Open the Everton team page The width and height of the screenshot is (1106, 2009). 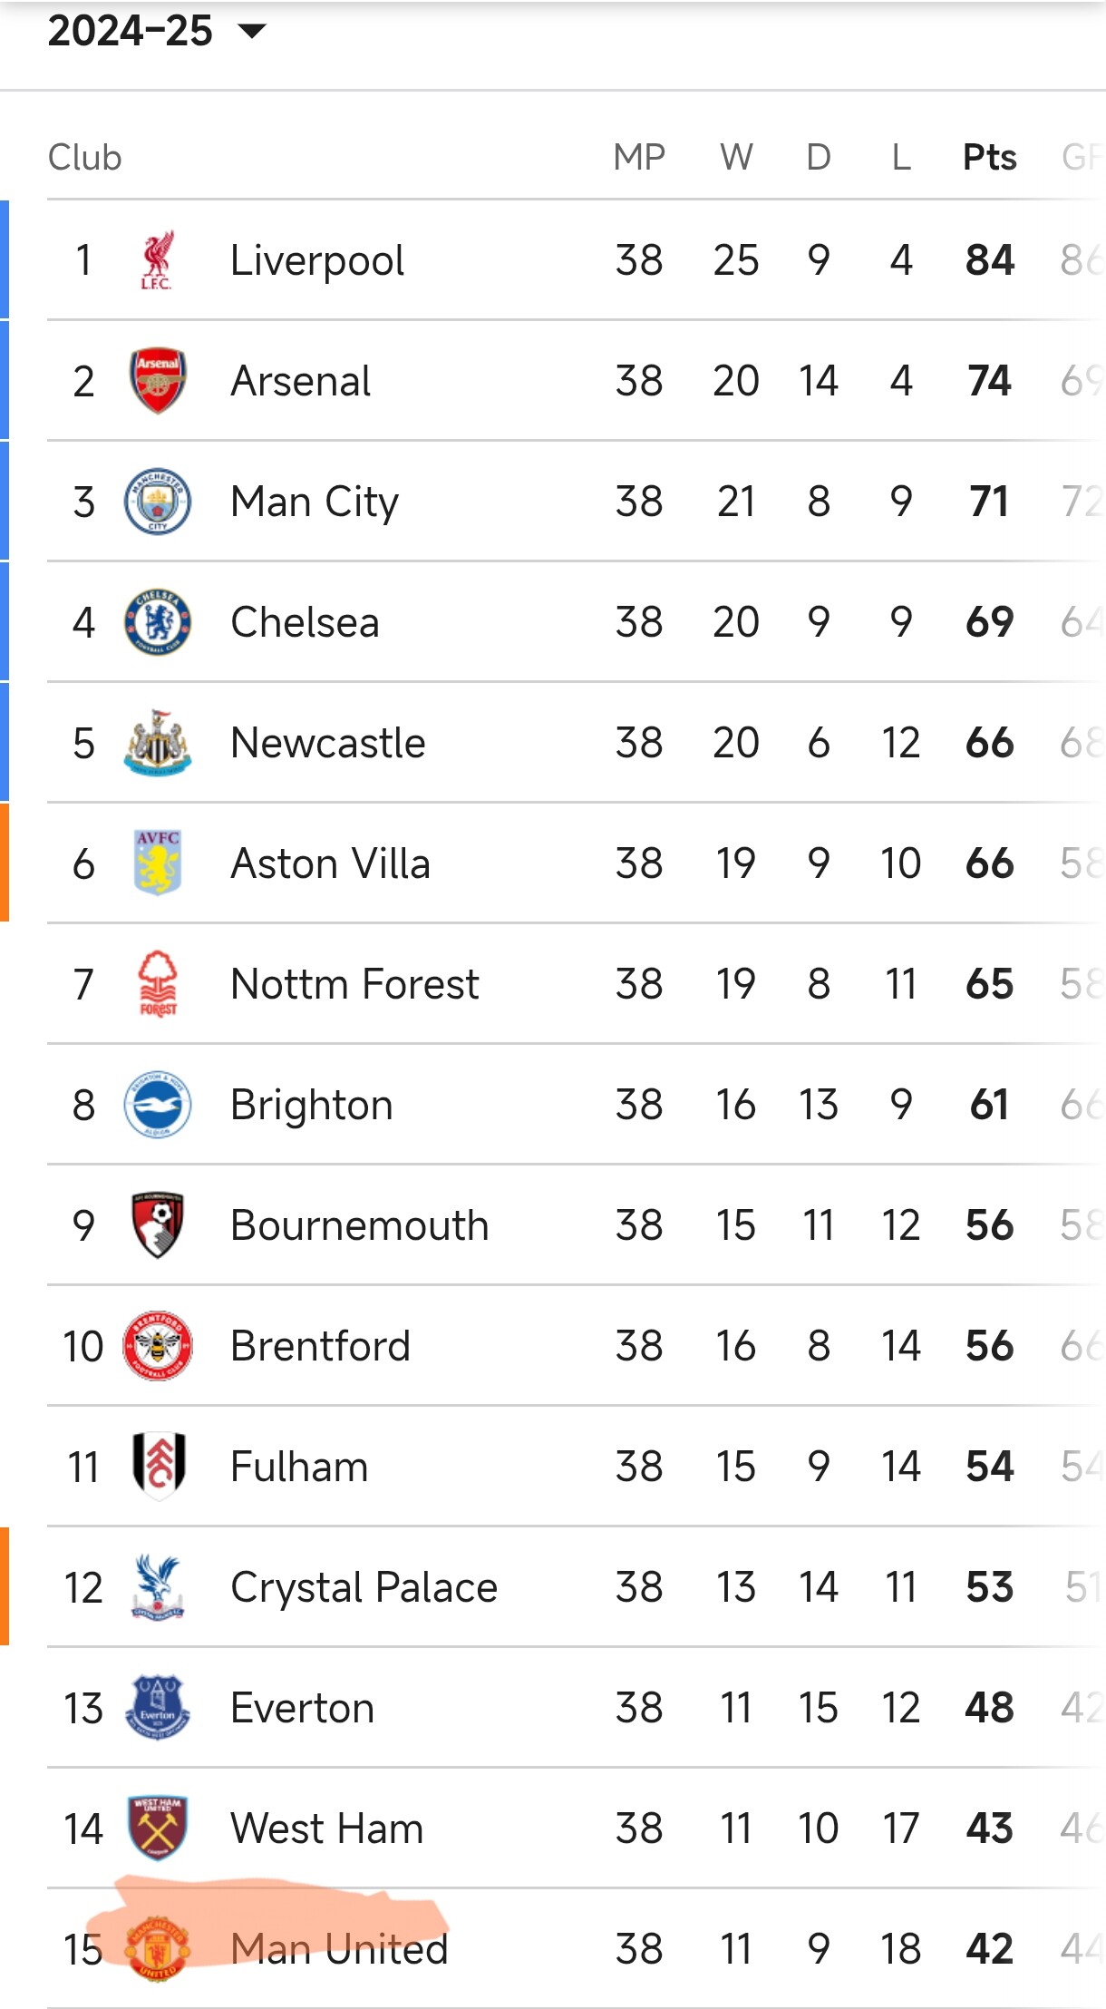tap(302, 1708)
